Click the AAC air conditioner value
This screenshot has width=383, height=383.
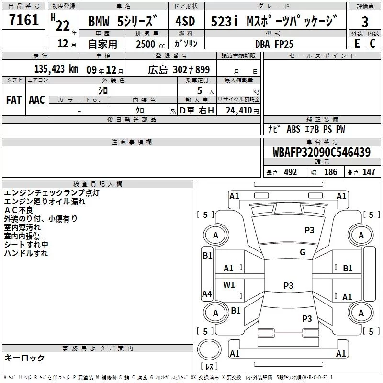click(37, 100)
